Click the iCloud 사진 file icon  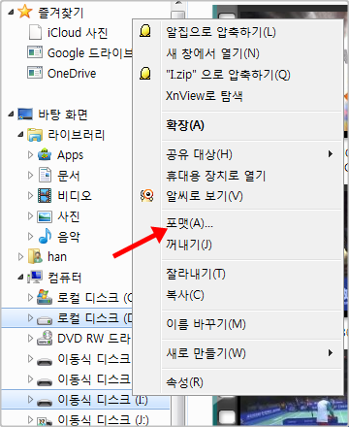[x=35, y=32]
